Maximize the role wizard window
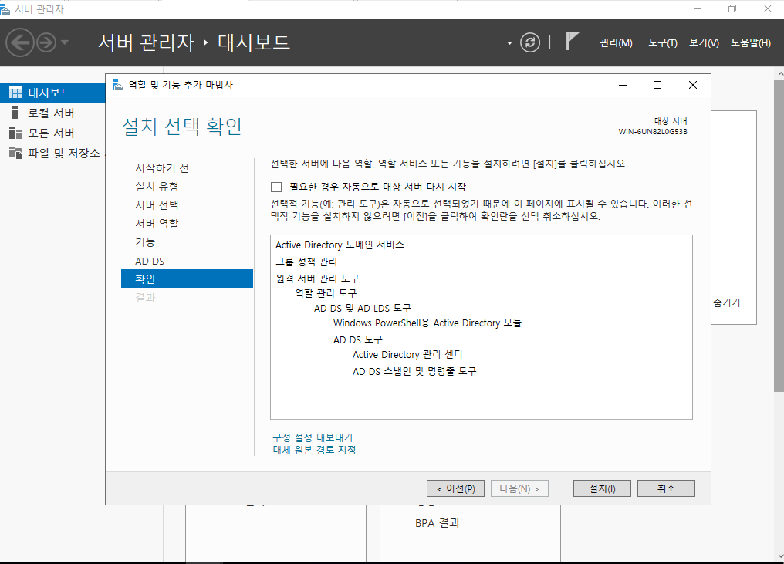The image size is (784, 564). coord(657,85)
